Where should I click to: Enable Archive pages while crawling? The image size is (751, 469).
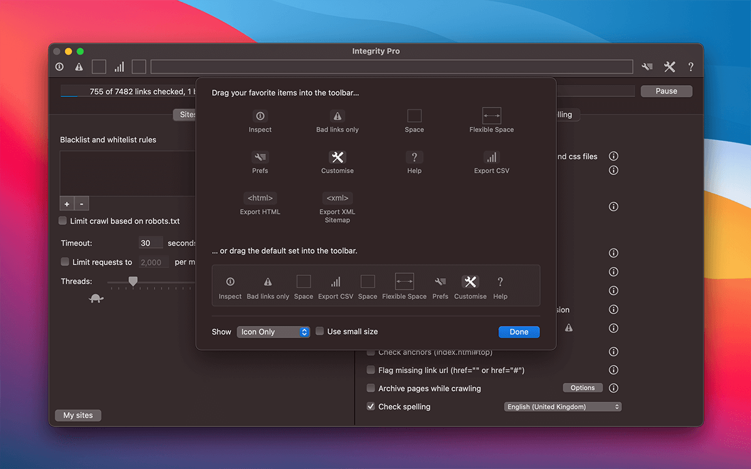tap(370, 388)
